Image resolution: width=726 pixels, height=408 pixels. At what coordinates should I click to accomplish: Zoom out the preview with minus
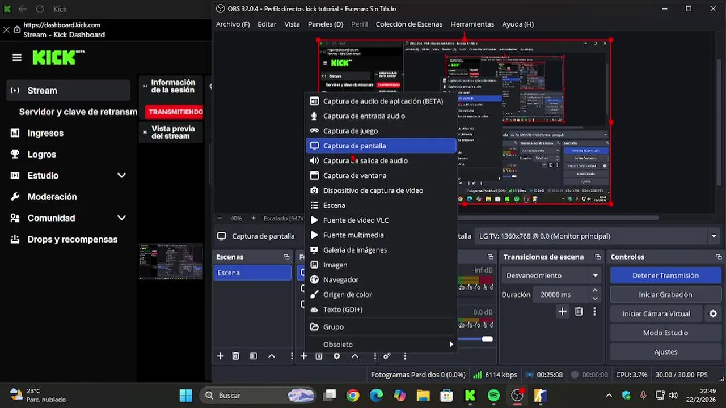click(x=220, y=218)
